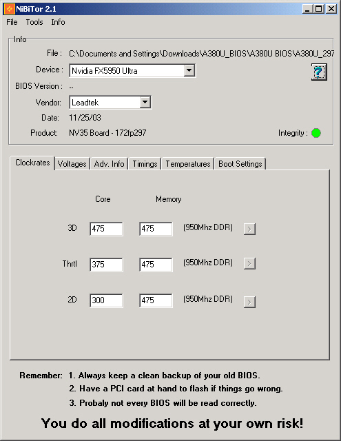Maximize the NiBiTor window
Viewport: 341px width, 441px height.
318,9
